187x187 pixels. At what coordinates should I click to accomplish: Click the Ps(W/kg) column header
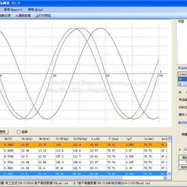[x=62, y=139]
